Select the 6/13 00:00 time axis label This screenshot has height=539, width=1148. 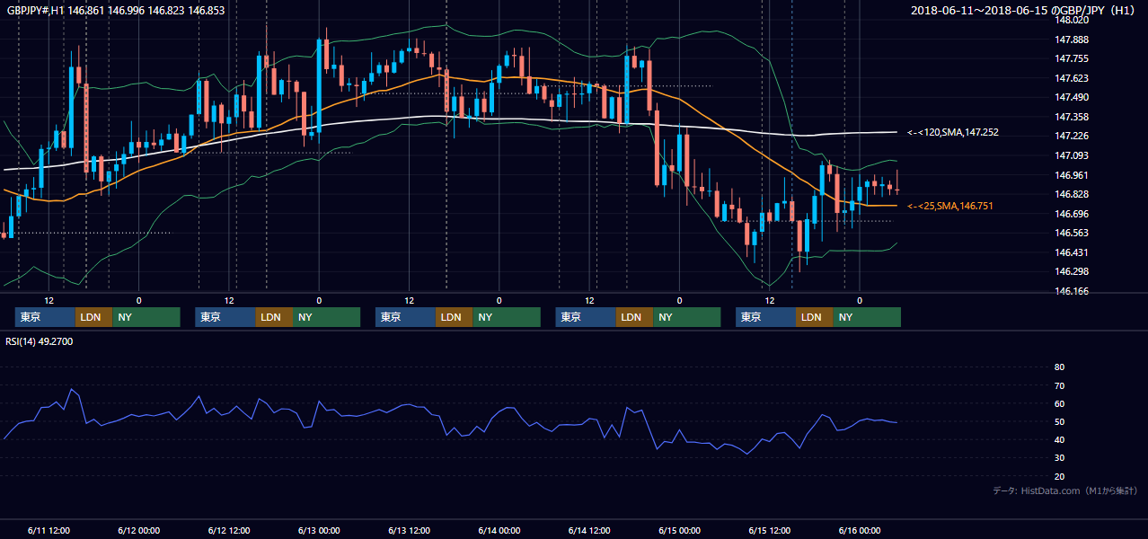pos(319,531)
